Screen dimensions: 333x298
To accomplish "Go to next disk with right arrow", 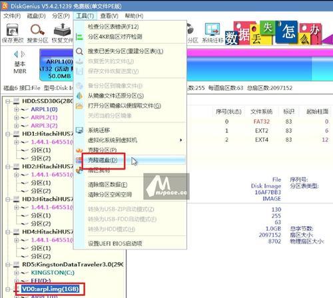I will (23, 54).
